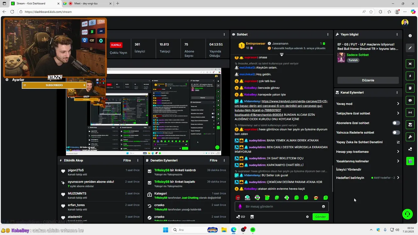Click the green Gönder button
Viewport: 418px width, 235px height.
tap(320, 217)
